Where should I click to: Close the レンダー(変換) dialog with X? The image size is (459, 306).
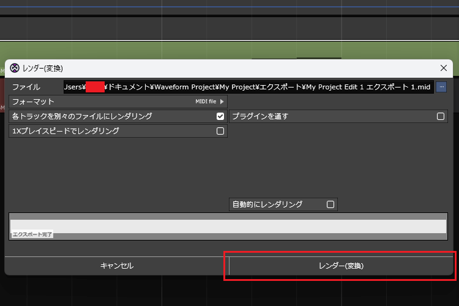click(x=444, y=68)
